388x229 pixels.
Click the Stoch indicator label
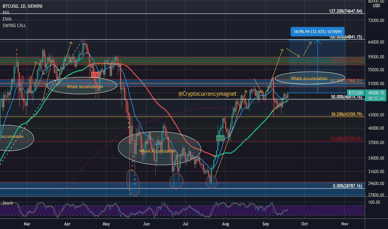coord(7,203)
